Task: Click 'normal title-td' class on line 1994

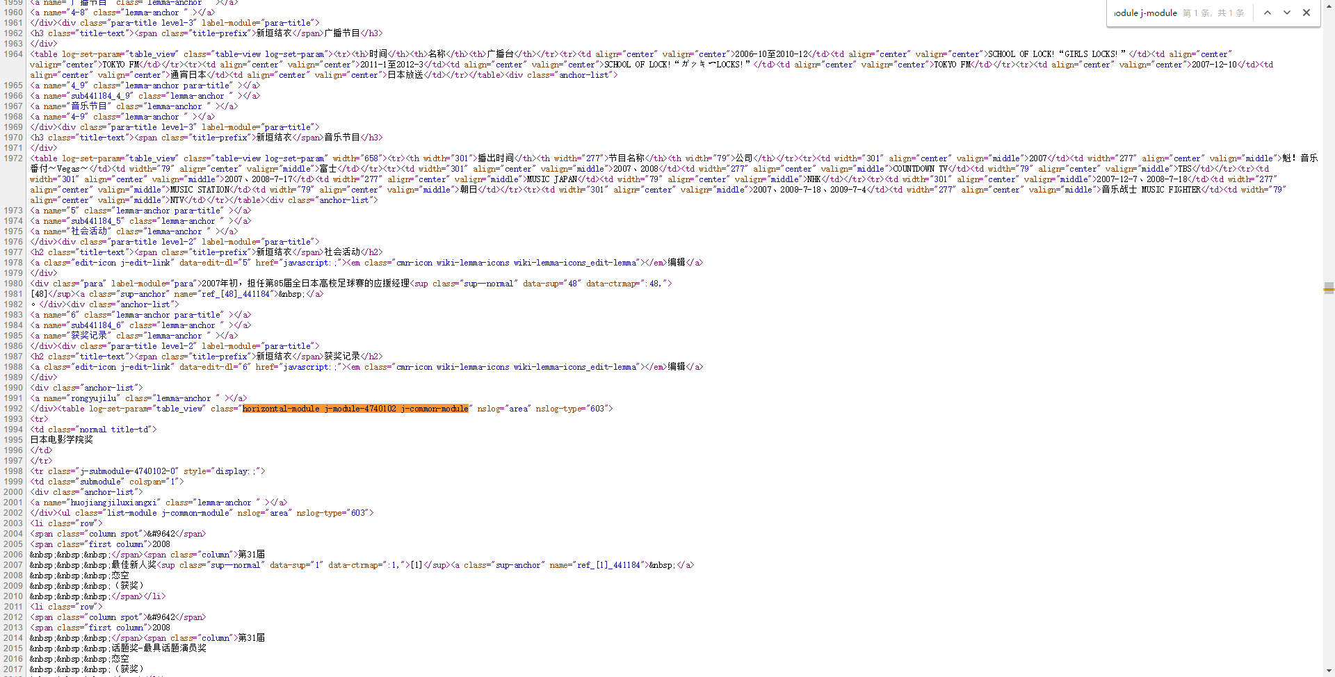Action: [114, 430]
